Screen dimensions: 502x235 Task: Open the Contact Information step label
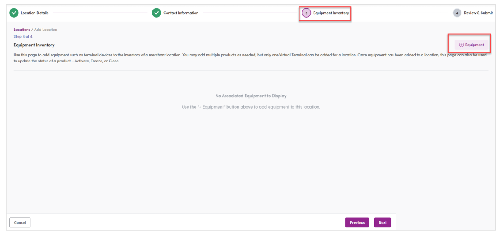coord(181,13)
